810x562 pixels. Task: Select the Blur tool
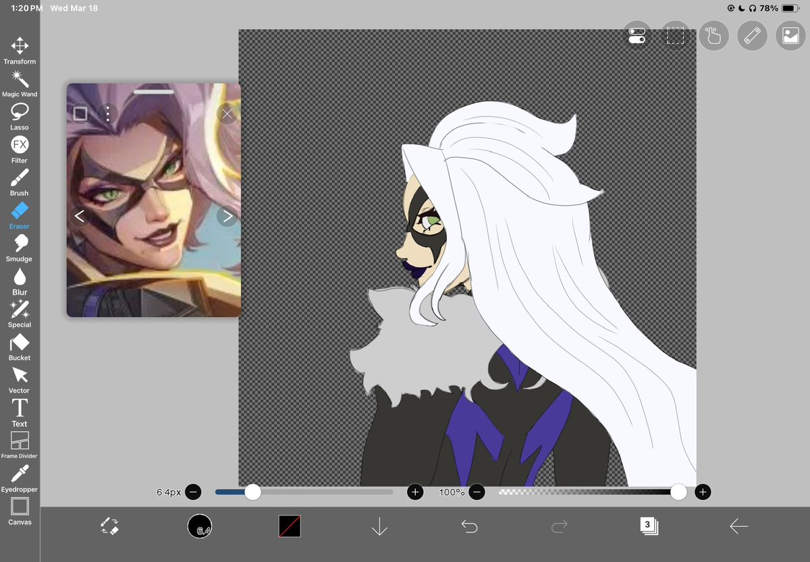[x=20, y=281]
